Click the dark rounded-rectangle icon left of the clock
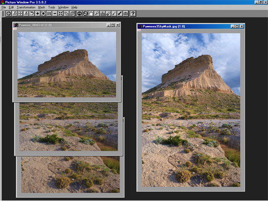Screen dimensions: 268x201 79,14
